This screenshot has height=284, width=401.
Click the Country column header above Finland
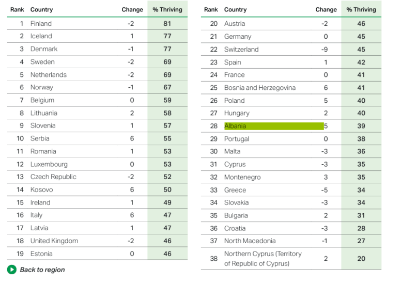click(x=41, y=10)
